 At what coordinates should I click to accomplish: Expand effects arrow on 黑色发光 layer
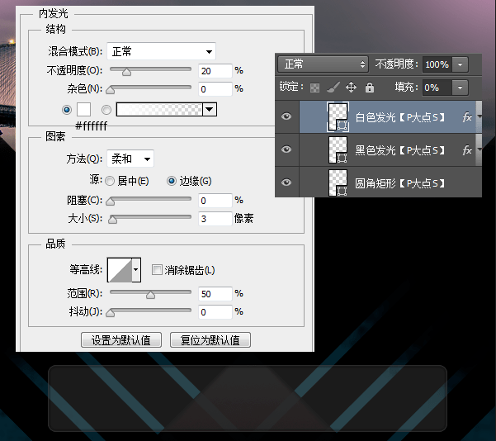(479, 149)
